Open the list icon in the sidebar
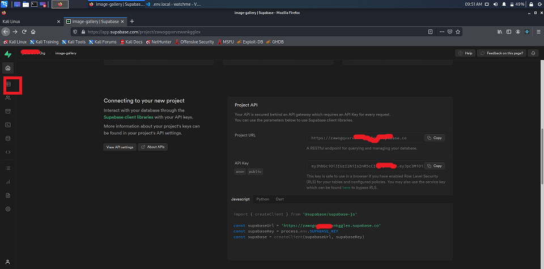This screenshot has height=269, width=544. click(8, 168)
